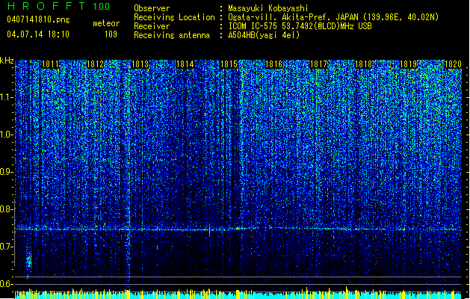Screen dimensions: 470x299
Task: Click the antenna value A504HB(yagi 4el)
Action: click(264, 35)
